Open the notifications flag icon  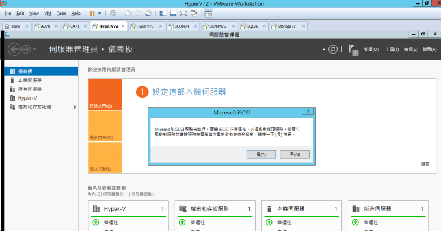click(x=353, y=49)
